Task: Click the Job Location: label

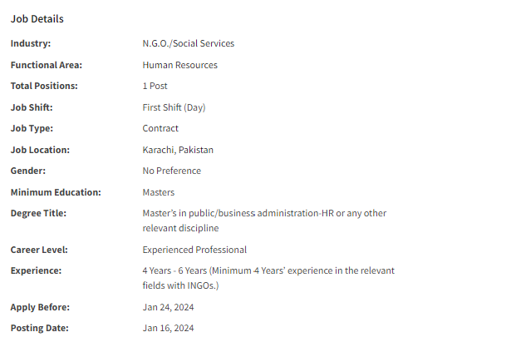Action: pyautogui.click(x=40, y=150)
